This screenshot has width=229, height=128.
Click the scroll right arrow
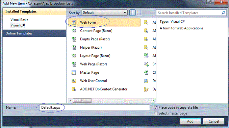coord(153,100)
